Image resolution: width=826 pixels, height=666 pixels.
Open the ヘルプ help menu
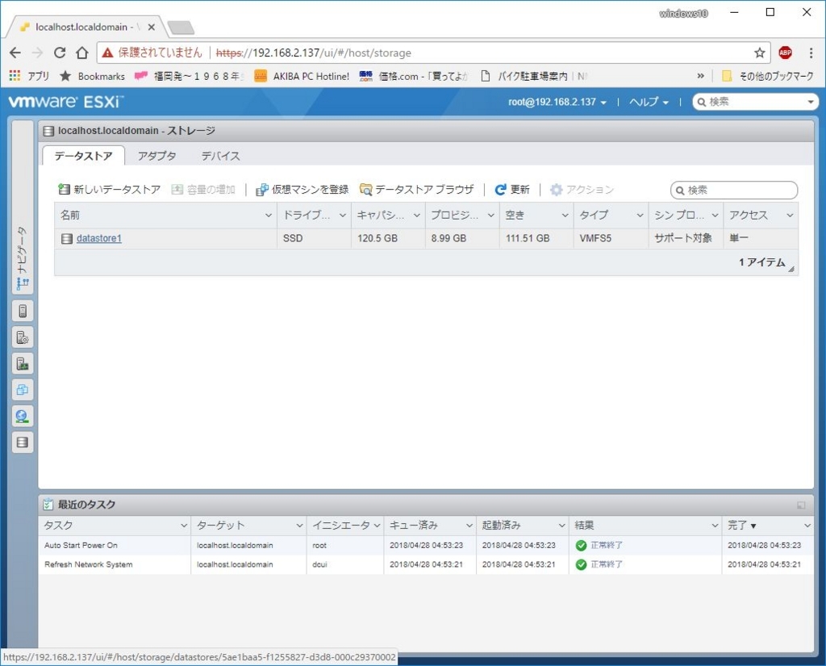point(649,102)
